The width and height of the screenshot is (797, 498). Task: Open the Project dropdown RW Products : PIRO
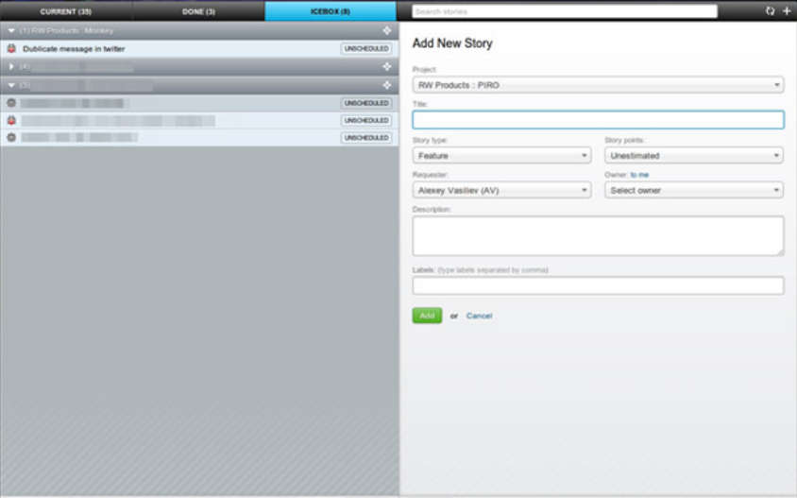[598, 85]
